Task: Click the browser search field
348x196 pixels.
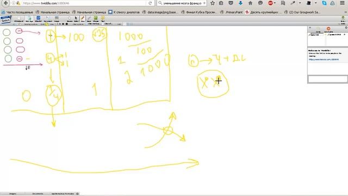Action: 182,3
